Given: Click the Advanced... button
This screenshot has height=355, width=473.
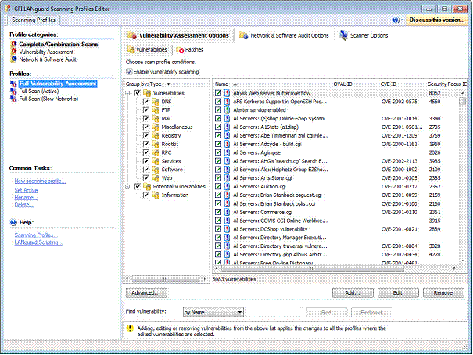Looking at the screenshot, I should pyautogui.click(x=146, y=292).
